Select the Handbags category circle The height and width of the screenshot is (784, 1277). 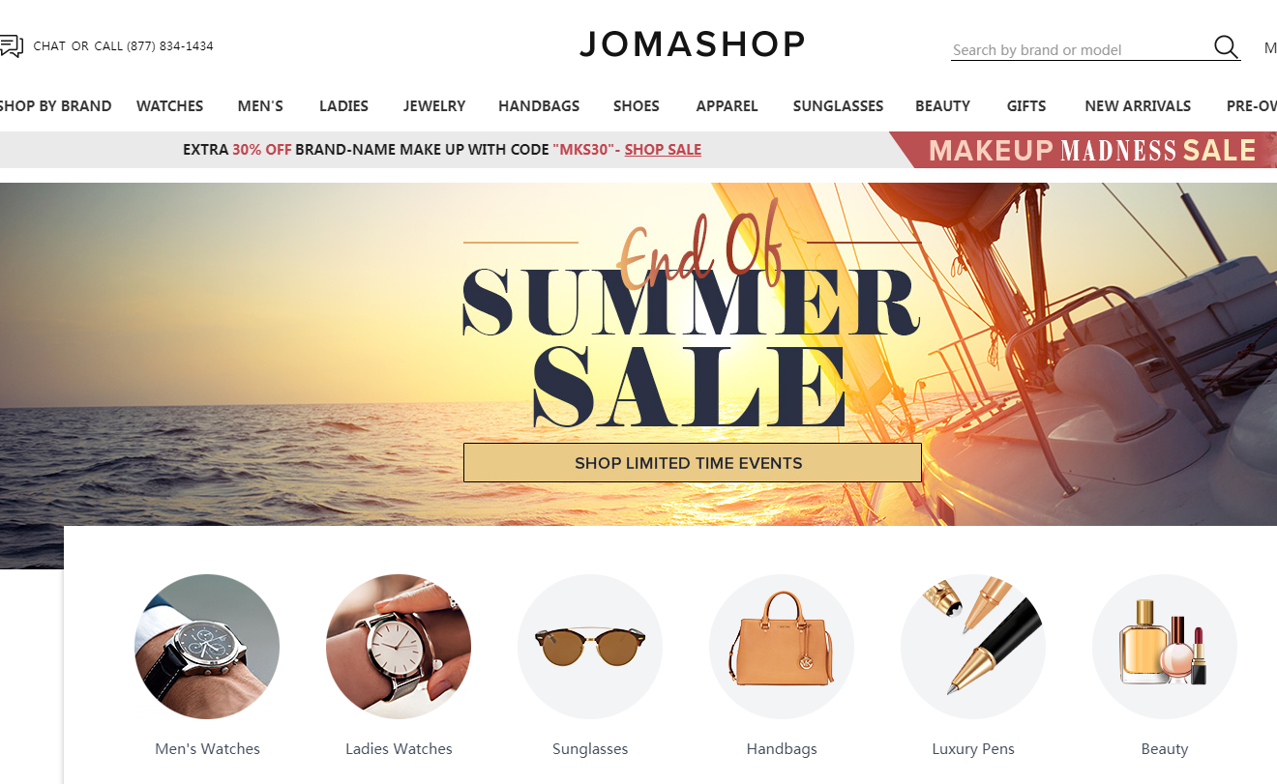click(x=782, y=647)
